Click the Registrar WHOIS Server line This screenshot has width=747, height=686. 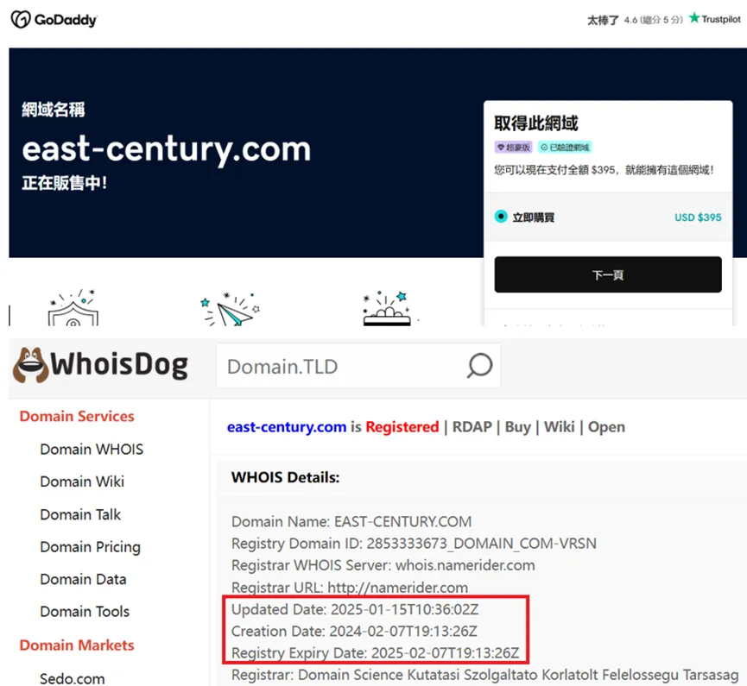(x=383, y=565)
